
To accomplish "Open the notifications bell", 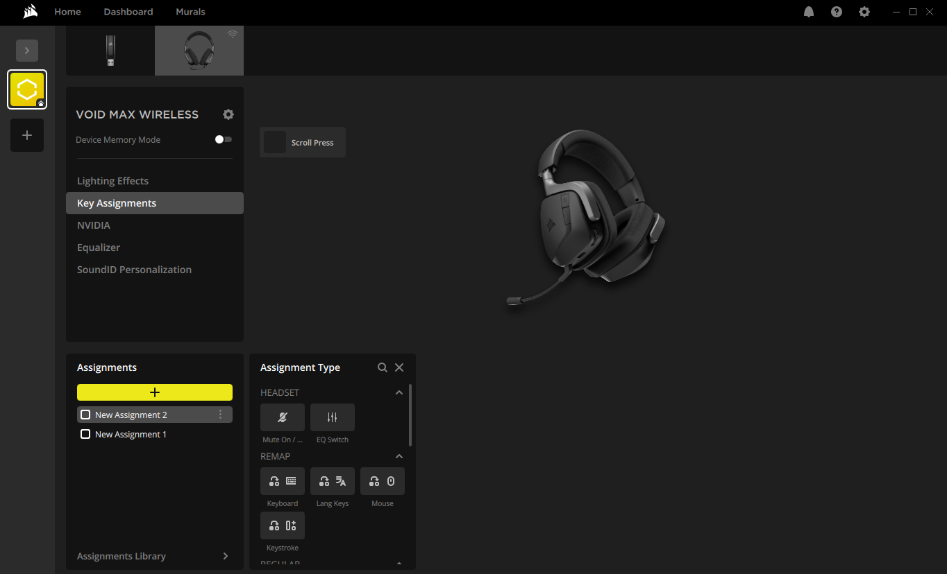I will [x=808, y=12].
